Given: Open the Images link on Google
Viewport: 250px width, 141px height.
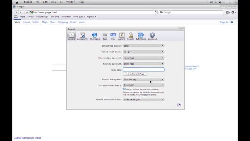Looking at the screenshot, I should point(26,22).
